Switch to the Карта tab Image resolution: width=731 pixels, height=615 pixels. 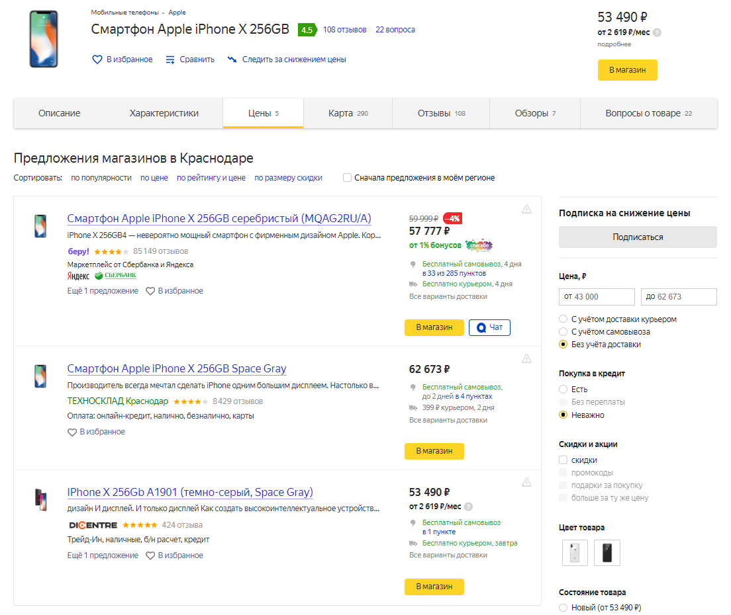[x=348, y=113]
